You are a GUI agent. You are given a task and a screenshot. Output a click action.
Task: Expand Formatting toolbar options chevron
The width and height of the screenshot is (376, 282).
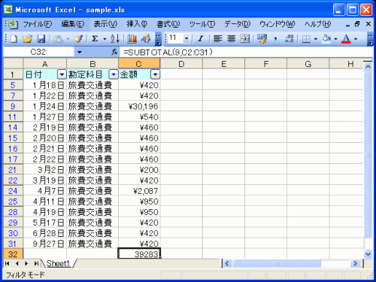[x=371, y=39]
